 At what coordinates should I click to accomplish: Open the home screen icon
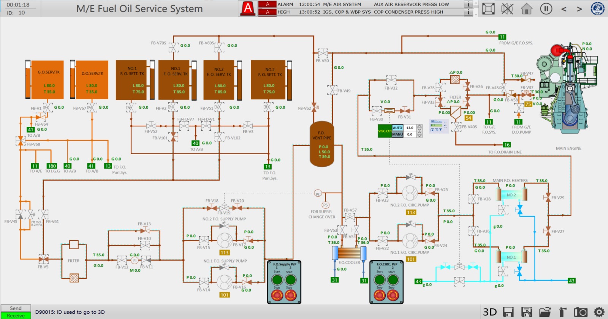coord(526,8)
